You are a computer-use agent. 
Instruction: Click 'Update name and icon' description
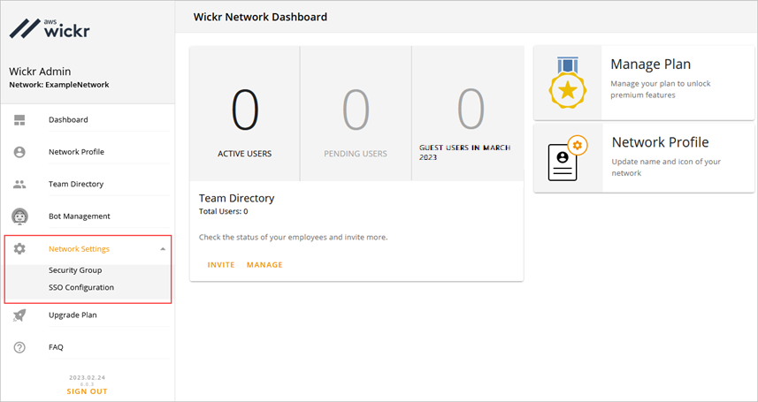tap(666, 167)
